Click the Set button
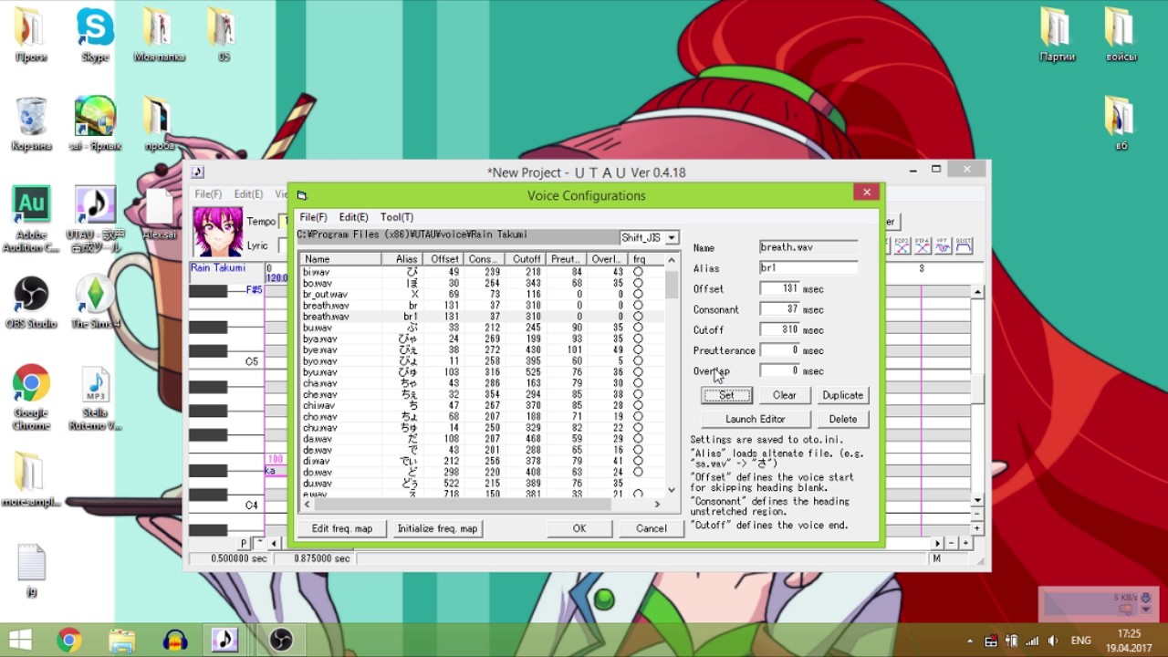The image size is (1168, 657). point(726,395)
